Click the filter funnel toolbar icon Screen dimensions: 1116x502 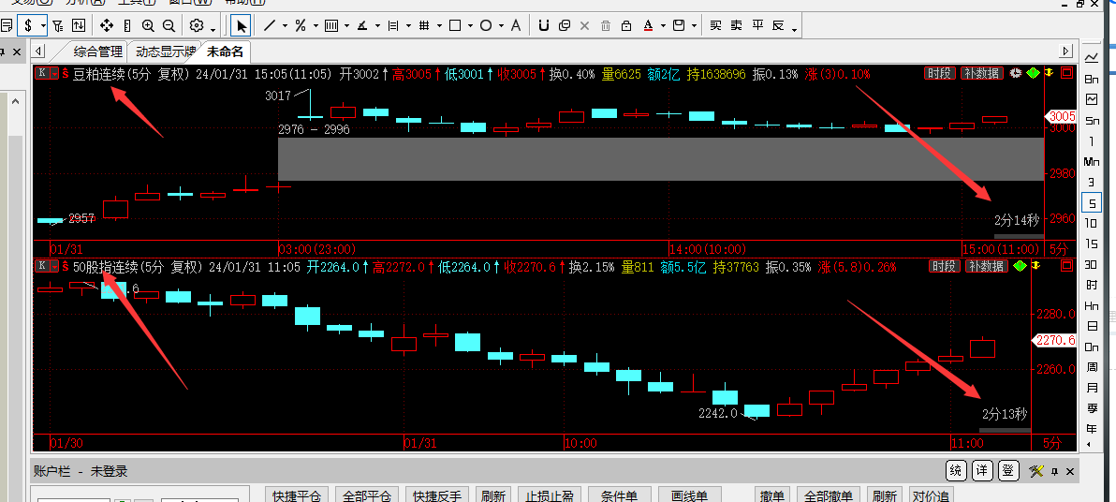coord(58,26)
